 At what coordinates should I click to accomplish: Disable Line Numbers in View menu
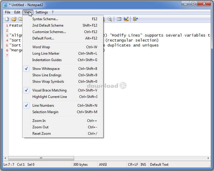(63, 106)
